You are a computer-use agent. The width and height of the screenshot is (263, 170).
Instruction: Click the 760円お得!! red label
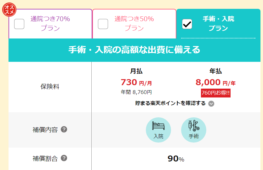point(216,93)
